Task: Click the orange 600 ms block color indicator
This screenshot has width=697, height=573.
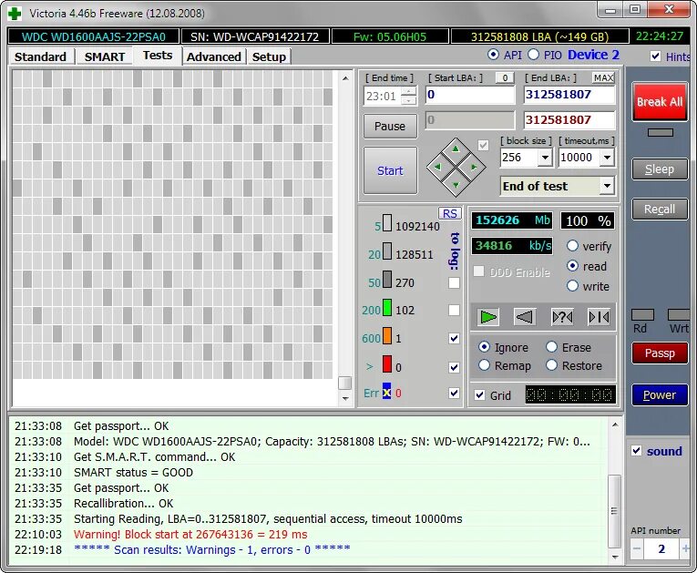Action: [387, 336]
